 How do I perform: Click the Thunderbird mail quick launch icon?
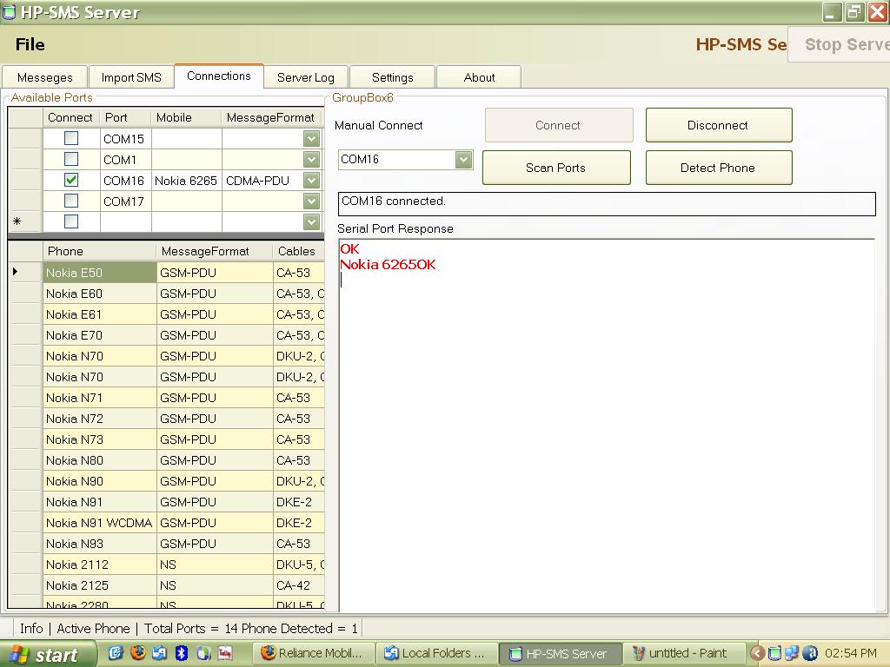[160, 653]
